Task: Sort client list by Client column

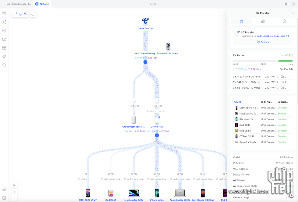Action: 237,102
